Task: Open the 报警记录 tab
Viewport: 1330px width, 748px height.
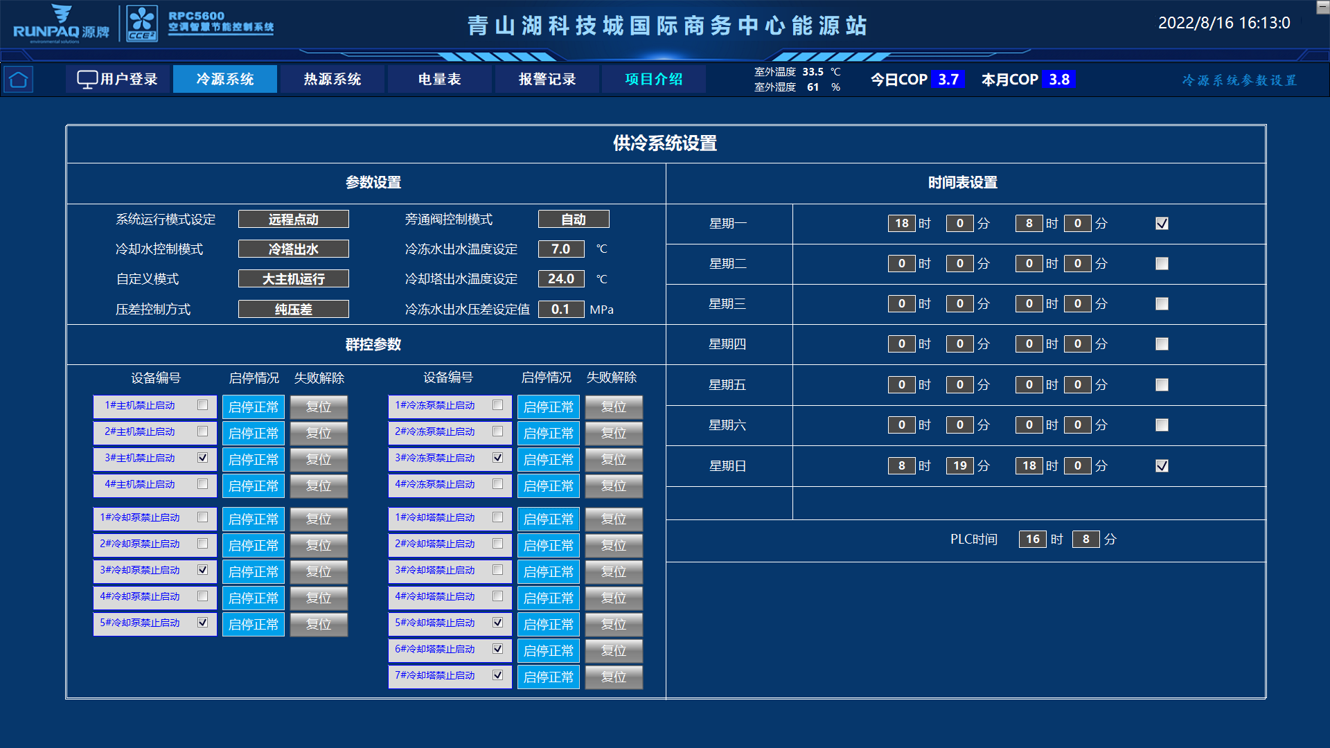Action: point(547,79)
